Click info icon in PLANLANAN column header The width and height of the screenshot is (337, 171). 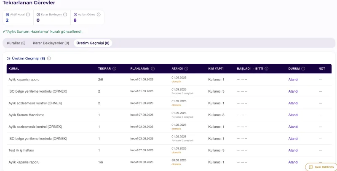(x=153, y=69)
